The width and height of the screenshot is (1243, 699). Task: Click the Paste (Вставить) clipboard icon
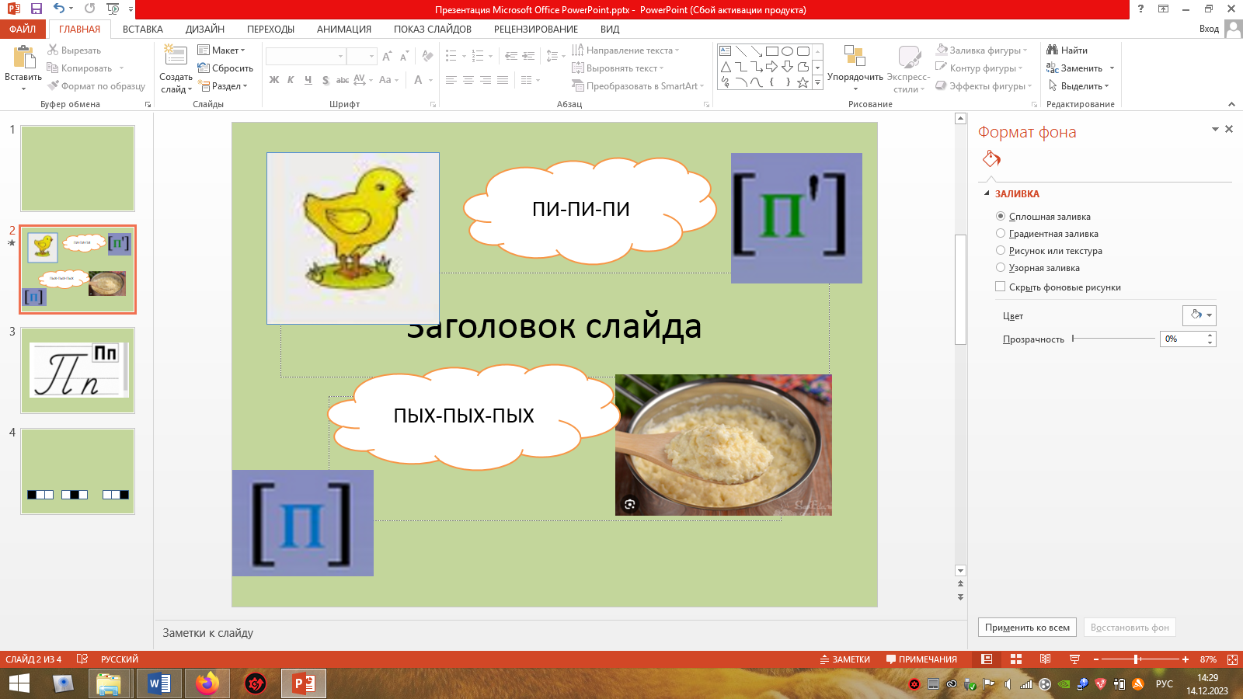[x=23, y=59]
